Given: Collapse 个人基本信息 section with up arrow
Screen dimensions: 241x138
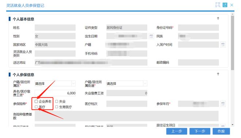Looking at the screenshot, I should coord(218,19).
